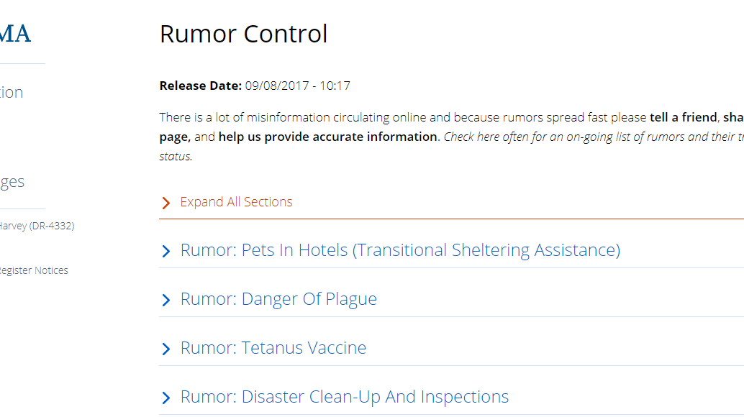Click the chevron beside Tetanus Vaccine rumor
This screenshot has height=417, width=744.
click(166, 348)
